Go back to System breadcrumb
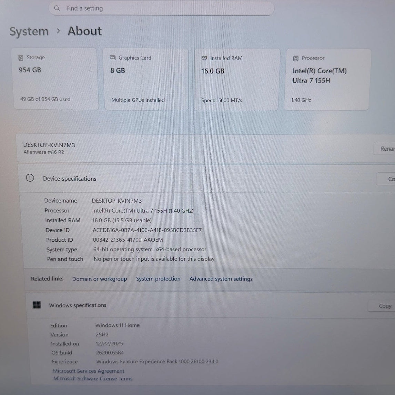Screen dimensions: 395x395 [29, 31]
